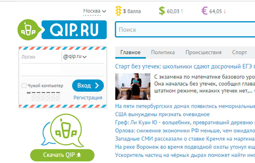This screenshot has width=255, height=163.
Task: Click the virtual keyboard icon under checkbox
Action: click(43, 96)
